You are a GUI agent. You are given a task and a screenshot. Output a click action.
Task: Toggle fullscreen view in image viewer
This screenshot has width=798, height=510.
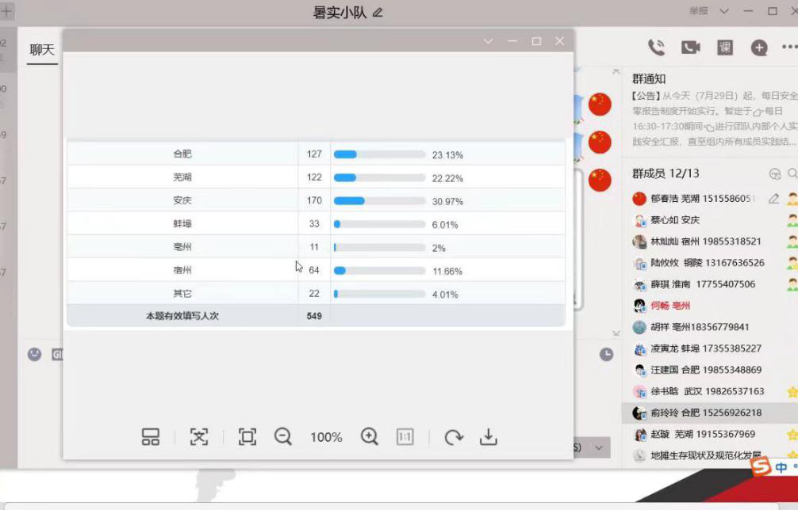(247, 436)
